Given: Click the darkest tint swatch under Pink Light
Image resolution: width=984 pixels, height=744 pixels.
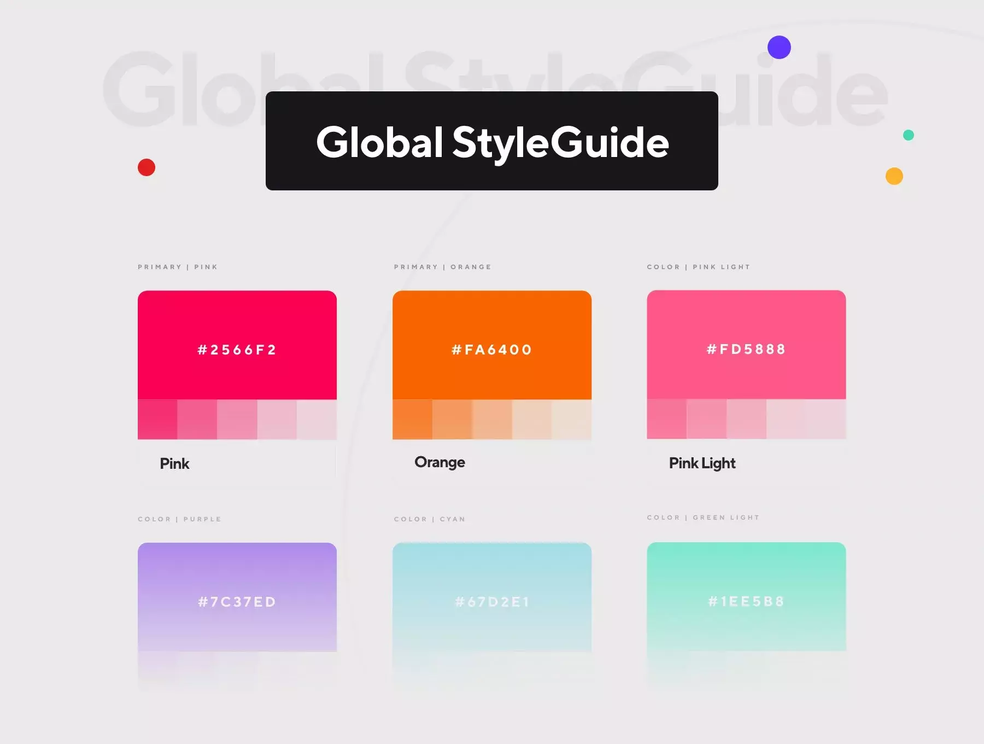Looking at the screenshot, I should [666, 419].
